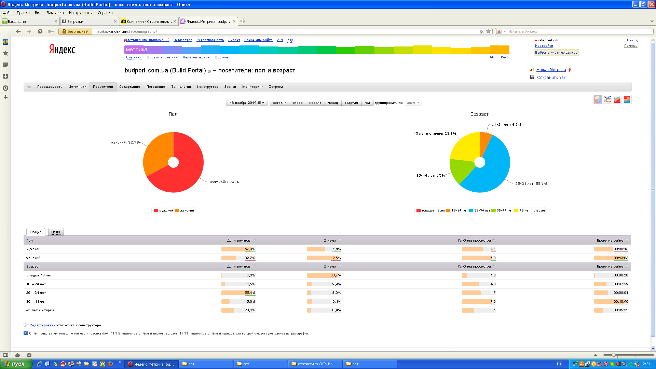Open the bookmarks star panel in sidebar
656x369 pixels.
coord(5,53)
